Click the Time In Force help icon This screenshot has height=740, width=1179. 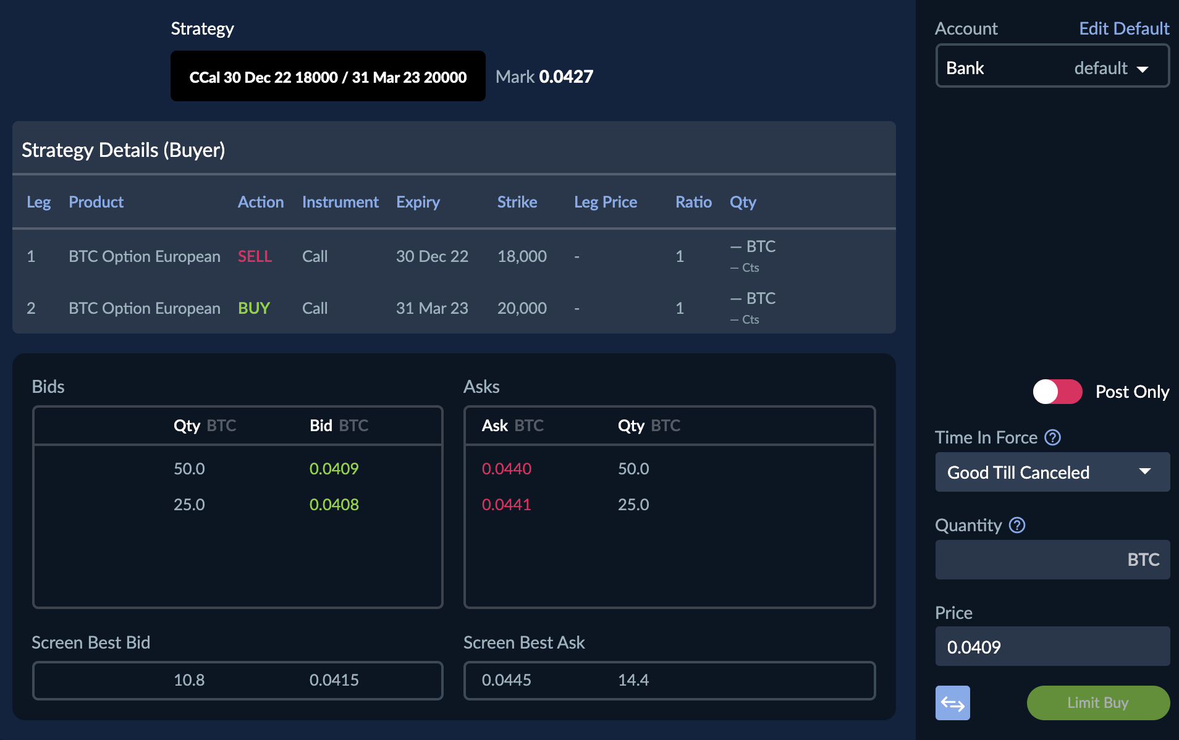[1052, 437]
